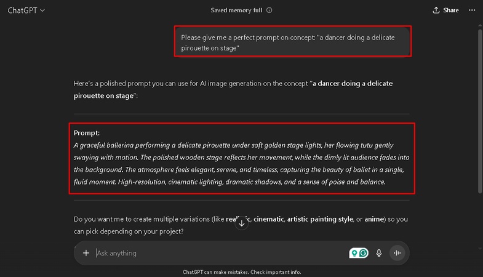Viewport: 483px width, 277px height.
Task: Click the Saved memory full notice
Action: (x=236, y=10)
